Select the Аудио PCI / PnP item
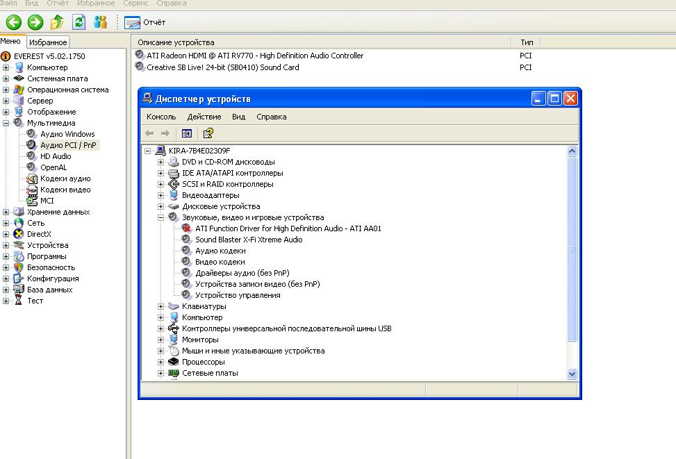The height and width of the screenshot is (459, 676). [x=68, y=145]
